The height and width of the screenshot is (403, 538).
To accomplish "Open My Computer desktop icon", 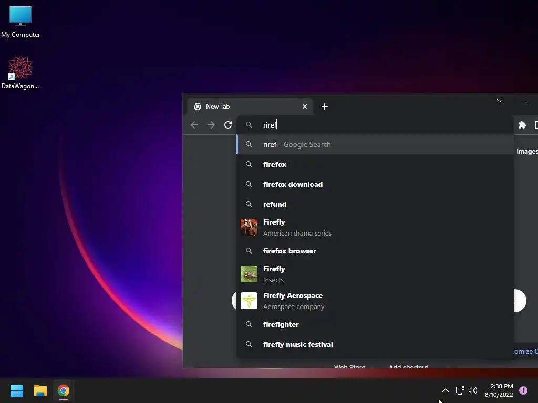I will click(x=20, y=22).
